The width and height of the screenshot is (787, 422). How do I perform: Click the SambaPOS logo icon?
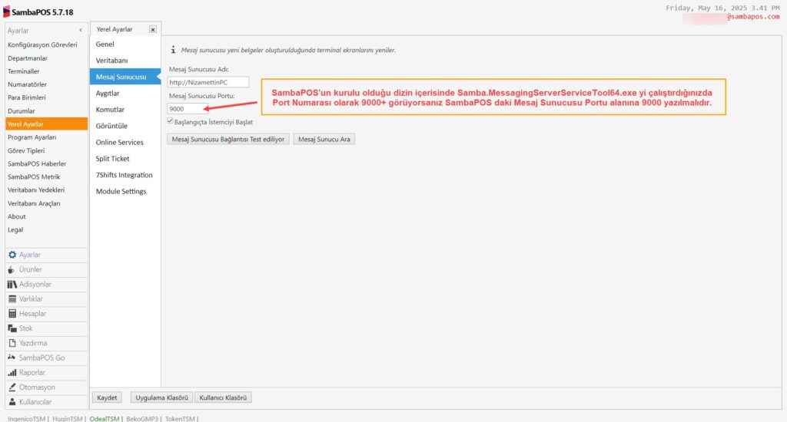(x=6, y=12)
